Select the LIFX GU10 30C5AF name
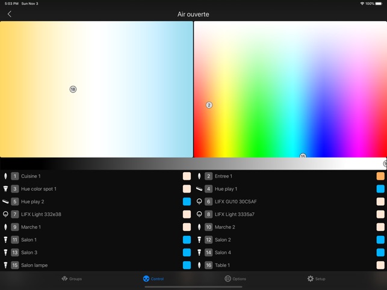Viewport: 387px width, 290px height. 236,202
